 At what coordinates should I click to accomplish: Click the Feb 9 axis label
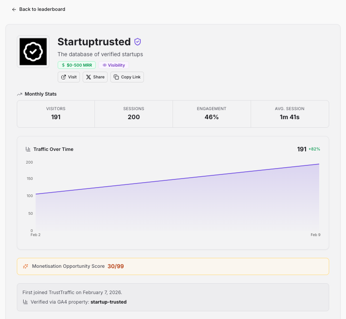(316, 235)
